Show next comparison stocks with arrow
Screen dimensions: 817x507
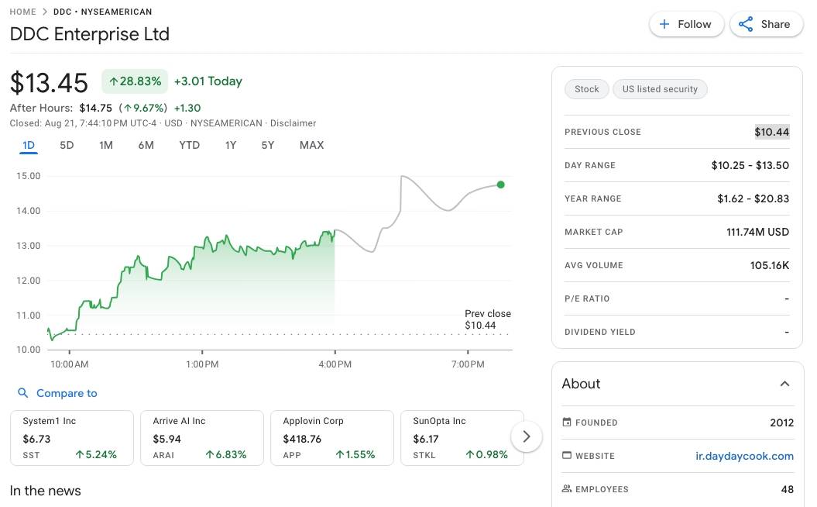click(527, 436)
